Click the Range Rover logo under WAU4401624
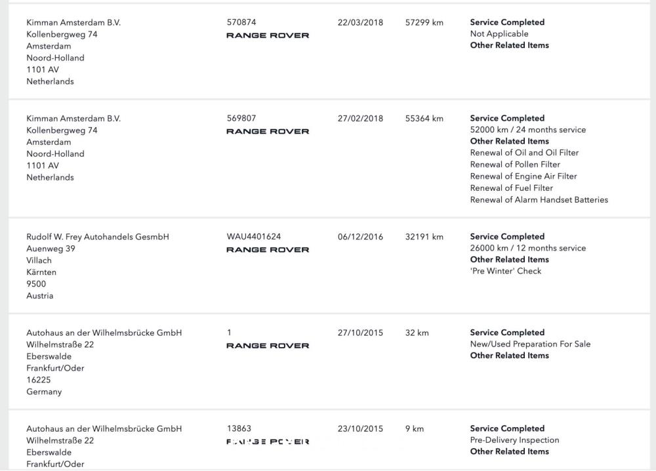656x471 pixels. [x=268, y=249]
